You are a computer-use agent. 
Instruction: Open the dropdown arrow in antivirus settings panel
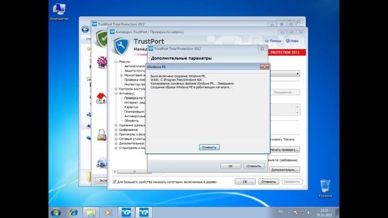(298, 74)
